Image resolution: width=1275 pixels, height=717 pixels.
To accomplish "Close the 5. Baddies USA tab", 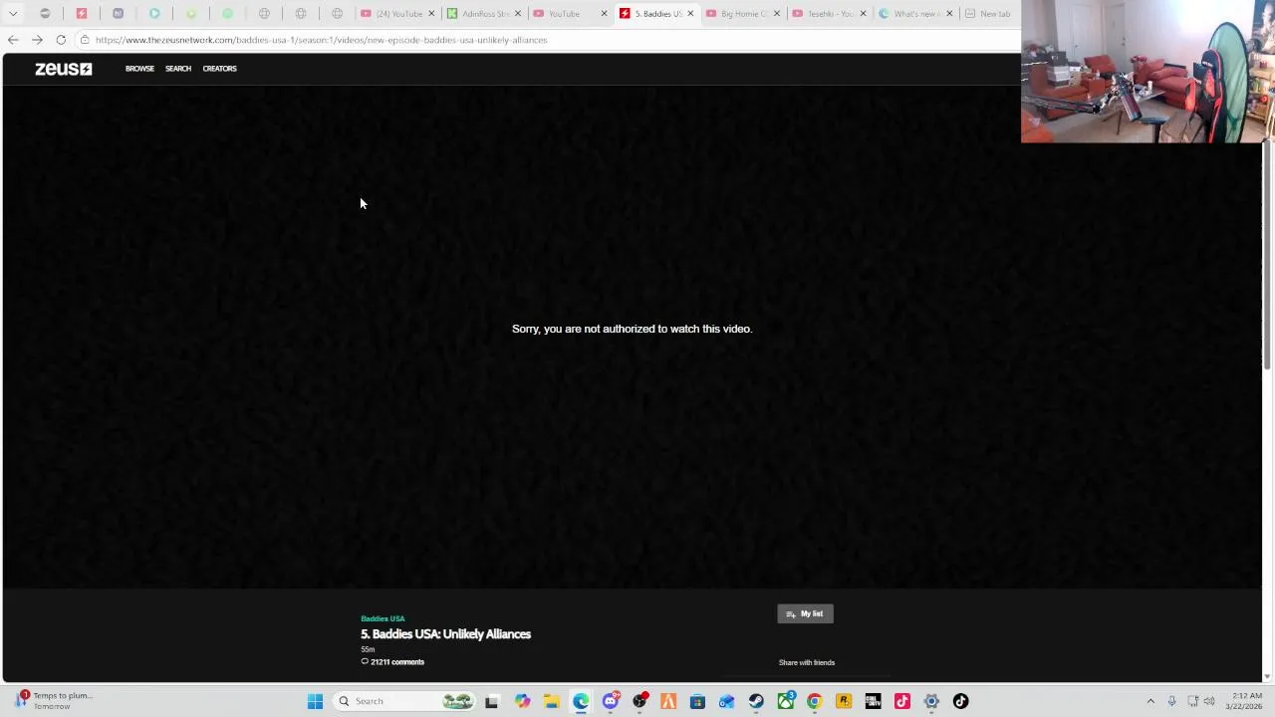I will click(690, 14).
